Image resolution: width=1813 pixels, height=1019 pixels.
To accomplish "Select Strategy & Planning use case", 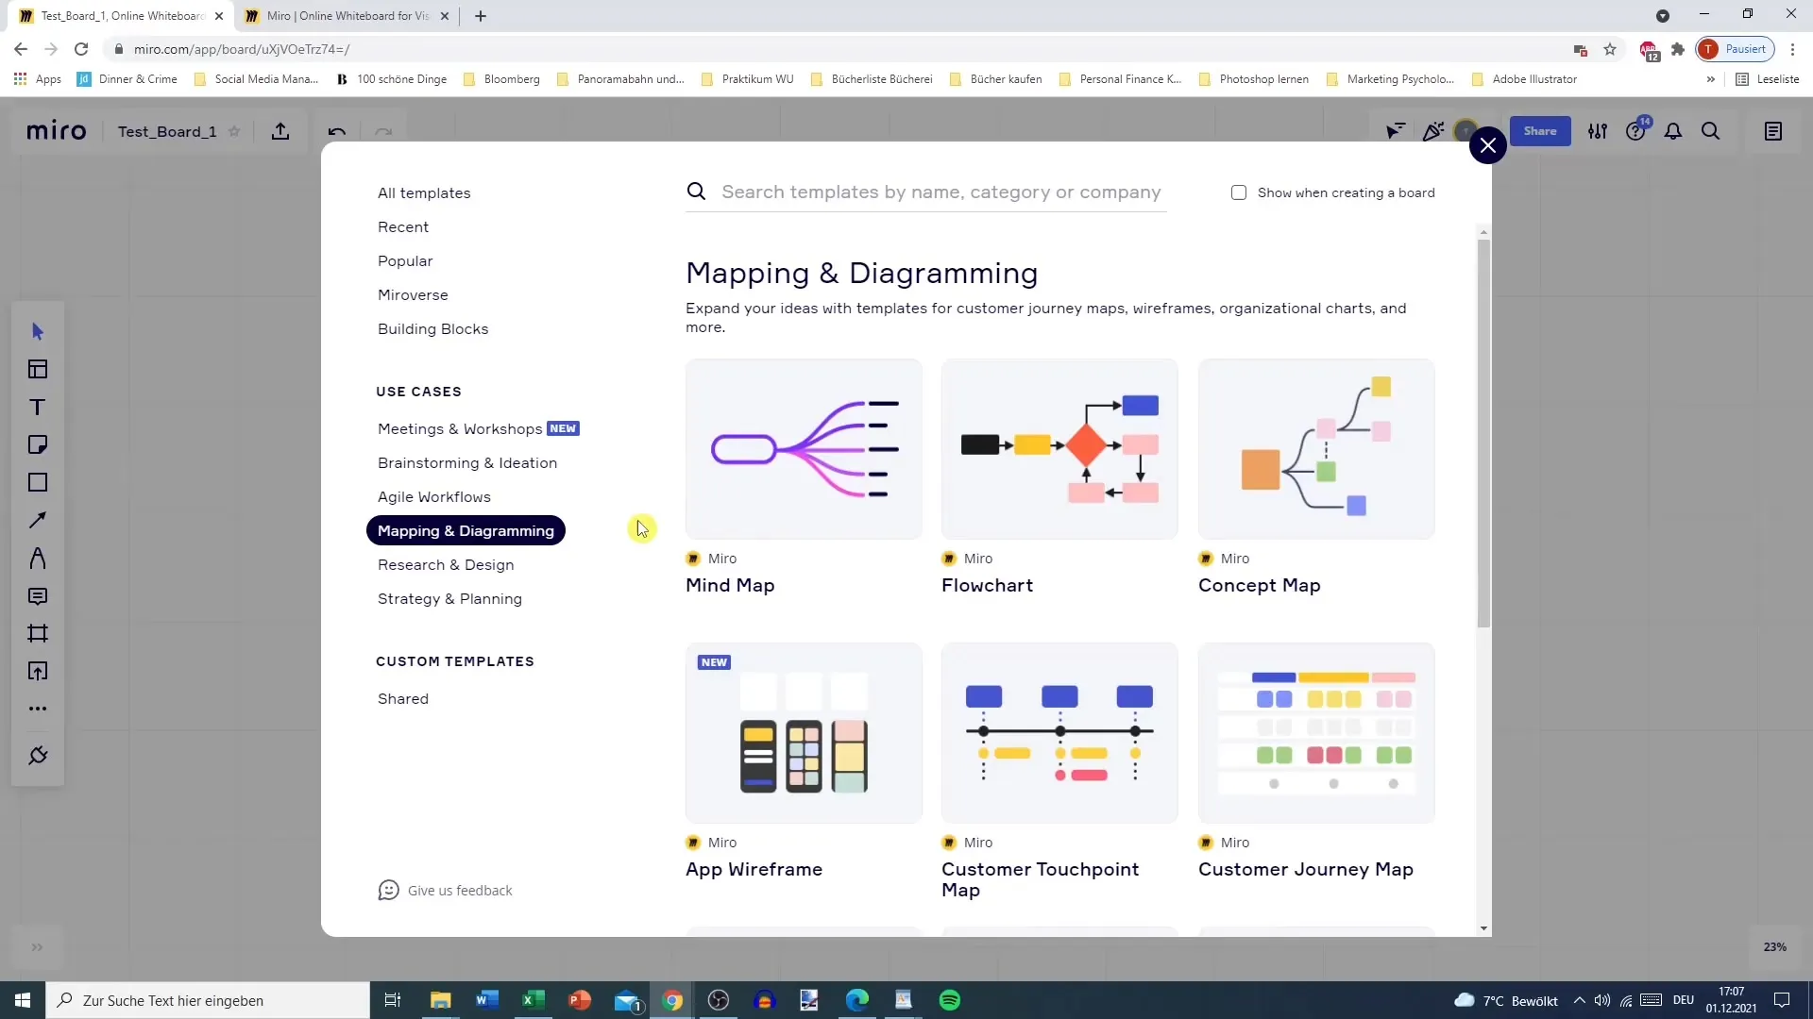I will click(x=449, y=598).
